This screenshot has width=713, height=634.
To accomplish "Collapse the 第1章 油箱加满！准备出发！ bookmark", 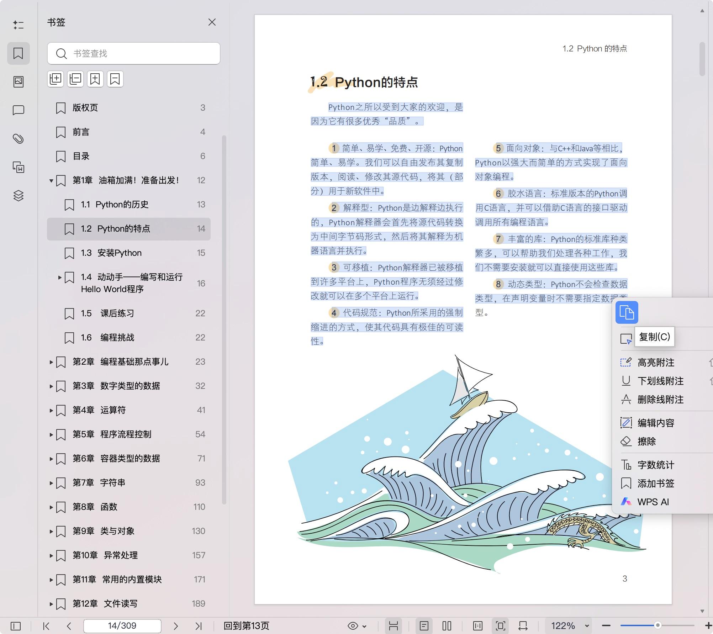I will (51, 180).
